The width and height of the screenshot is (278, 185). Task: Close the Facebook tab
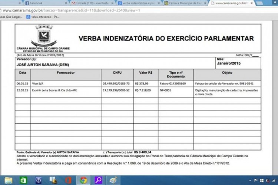tap(66, 3)
